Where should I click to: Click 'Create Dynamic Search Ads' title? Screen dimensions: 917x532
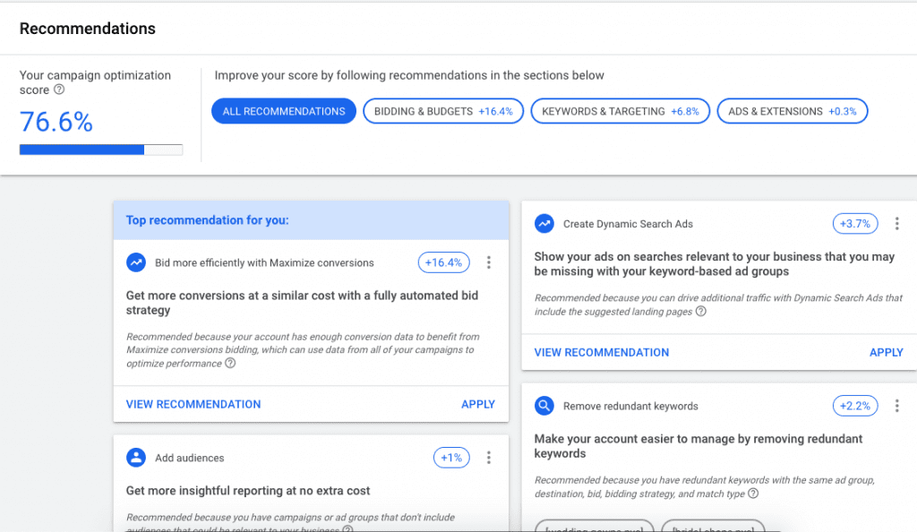628,224
